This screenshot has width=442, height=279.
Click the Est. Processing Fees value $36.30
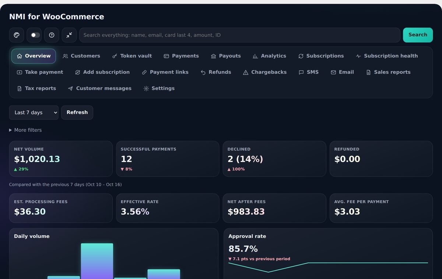[30, 212]
